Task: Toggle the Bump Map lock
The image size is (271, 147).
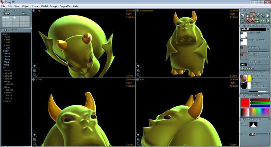Action: point(242,54)
